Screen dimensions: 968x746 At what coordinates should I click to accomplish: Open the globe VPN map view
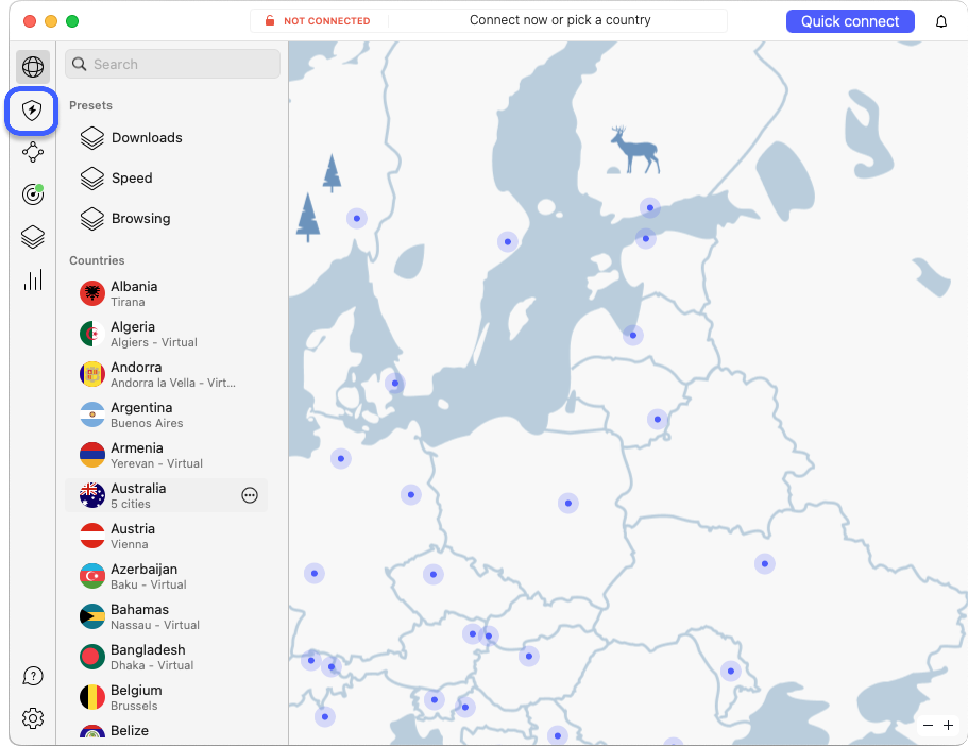[33, 67]
